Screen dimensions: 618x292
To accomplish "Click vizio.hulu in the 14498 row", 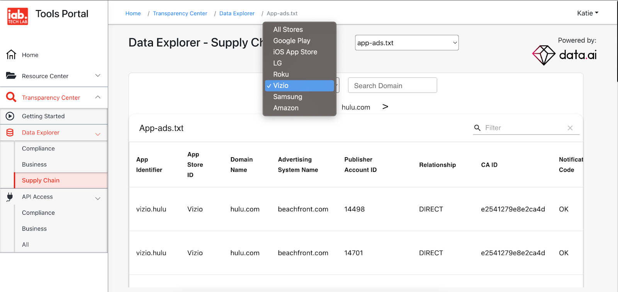I will tap(151, 209).
